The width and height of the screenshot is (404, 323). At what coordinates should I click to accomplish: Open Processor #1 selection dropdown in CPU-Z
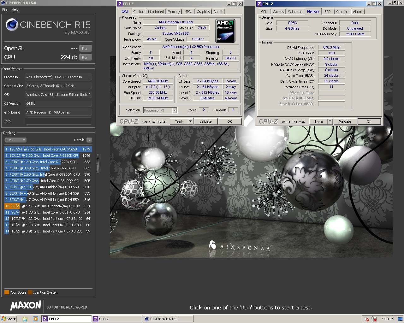pyautogui.click(x=160, y=110)
